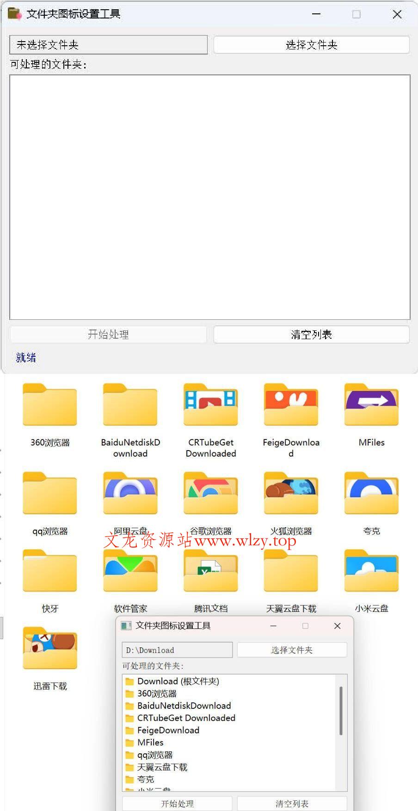Select BaiduNetdiskDownload row in the list
Image resolution: width=418 pixels, height=811 pixels.
(230, 706)
